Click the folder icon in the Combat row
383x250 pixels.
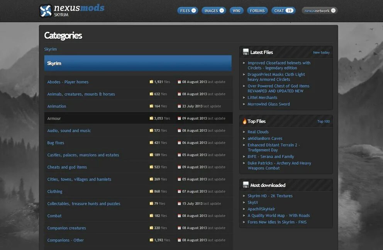point(151,216)
